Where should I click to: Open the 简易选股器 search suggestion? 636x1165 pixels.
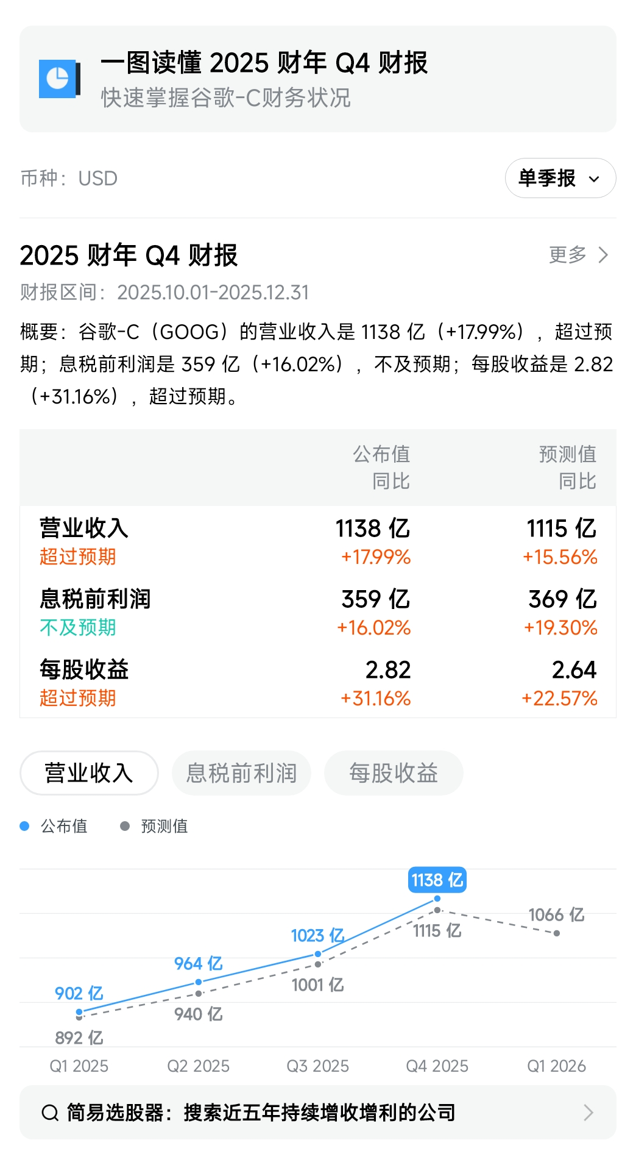pyautogui.click(x=261, y=1113)
